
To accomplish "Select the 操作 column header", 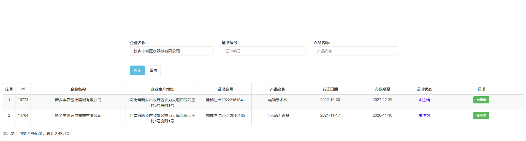I will click(x=482, y=89).
